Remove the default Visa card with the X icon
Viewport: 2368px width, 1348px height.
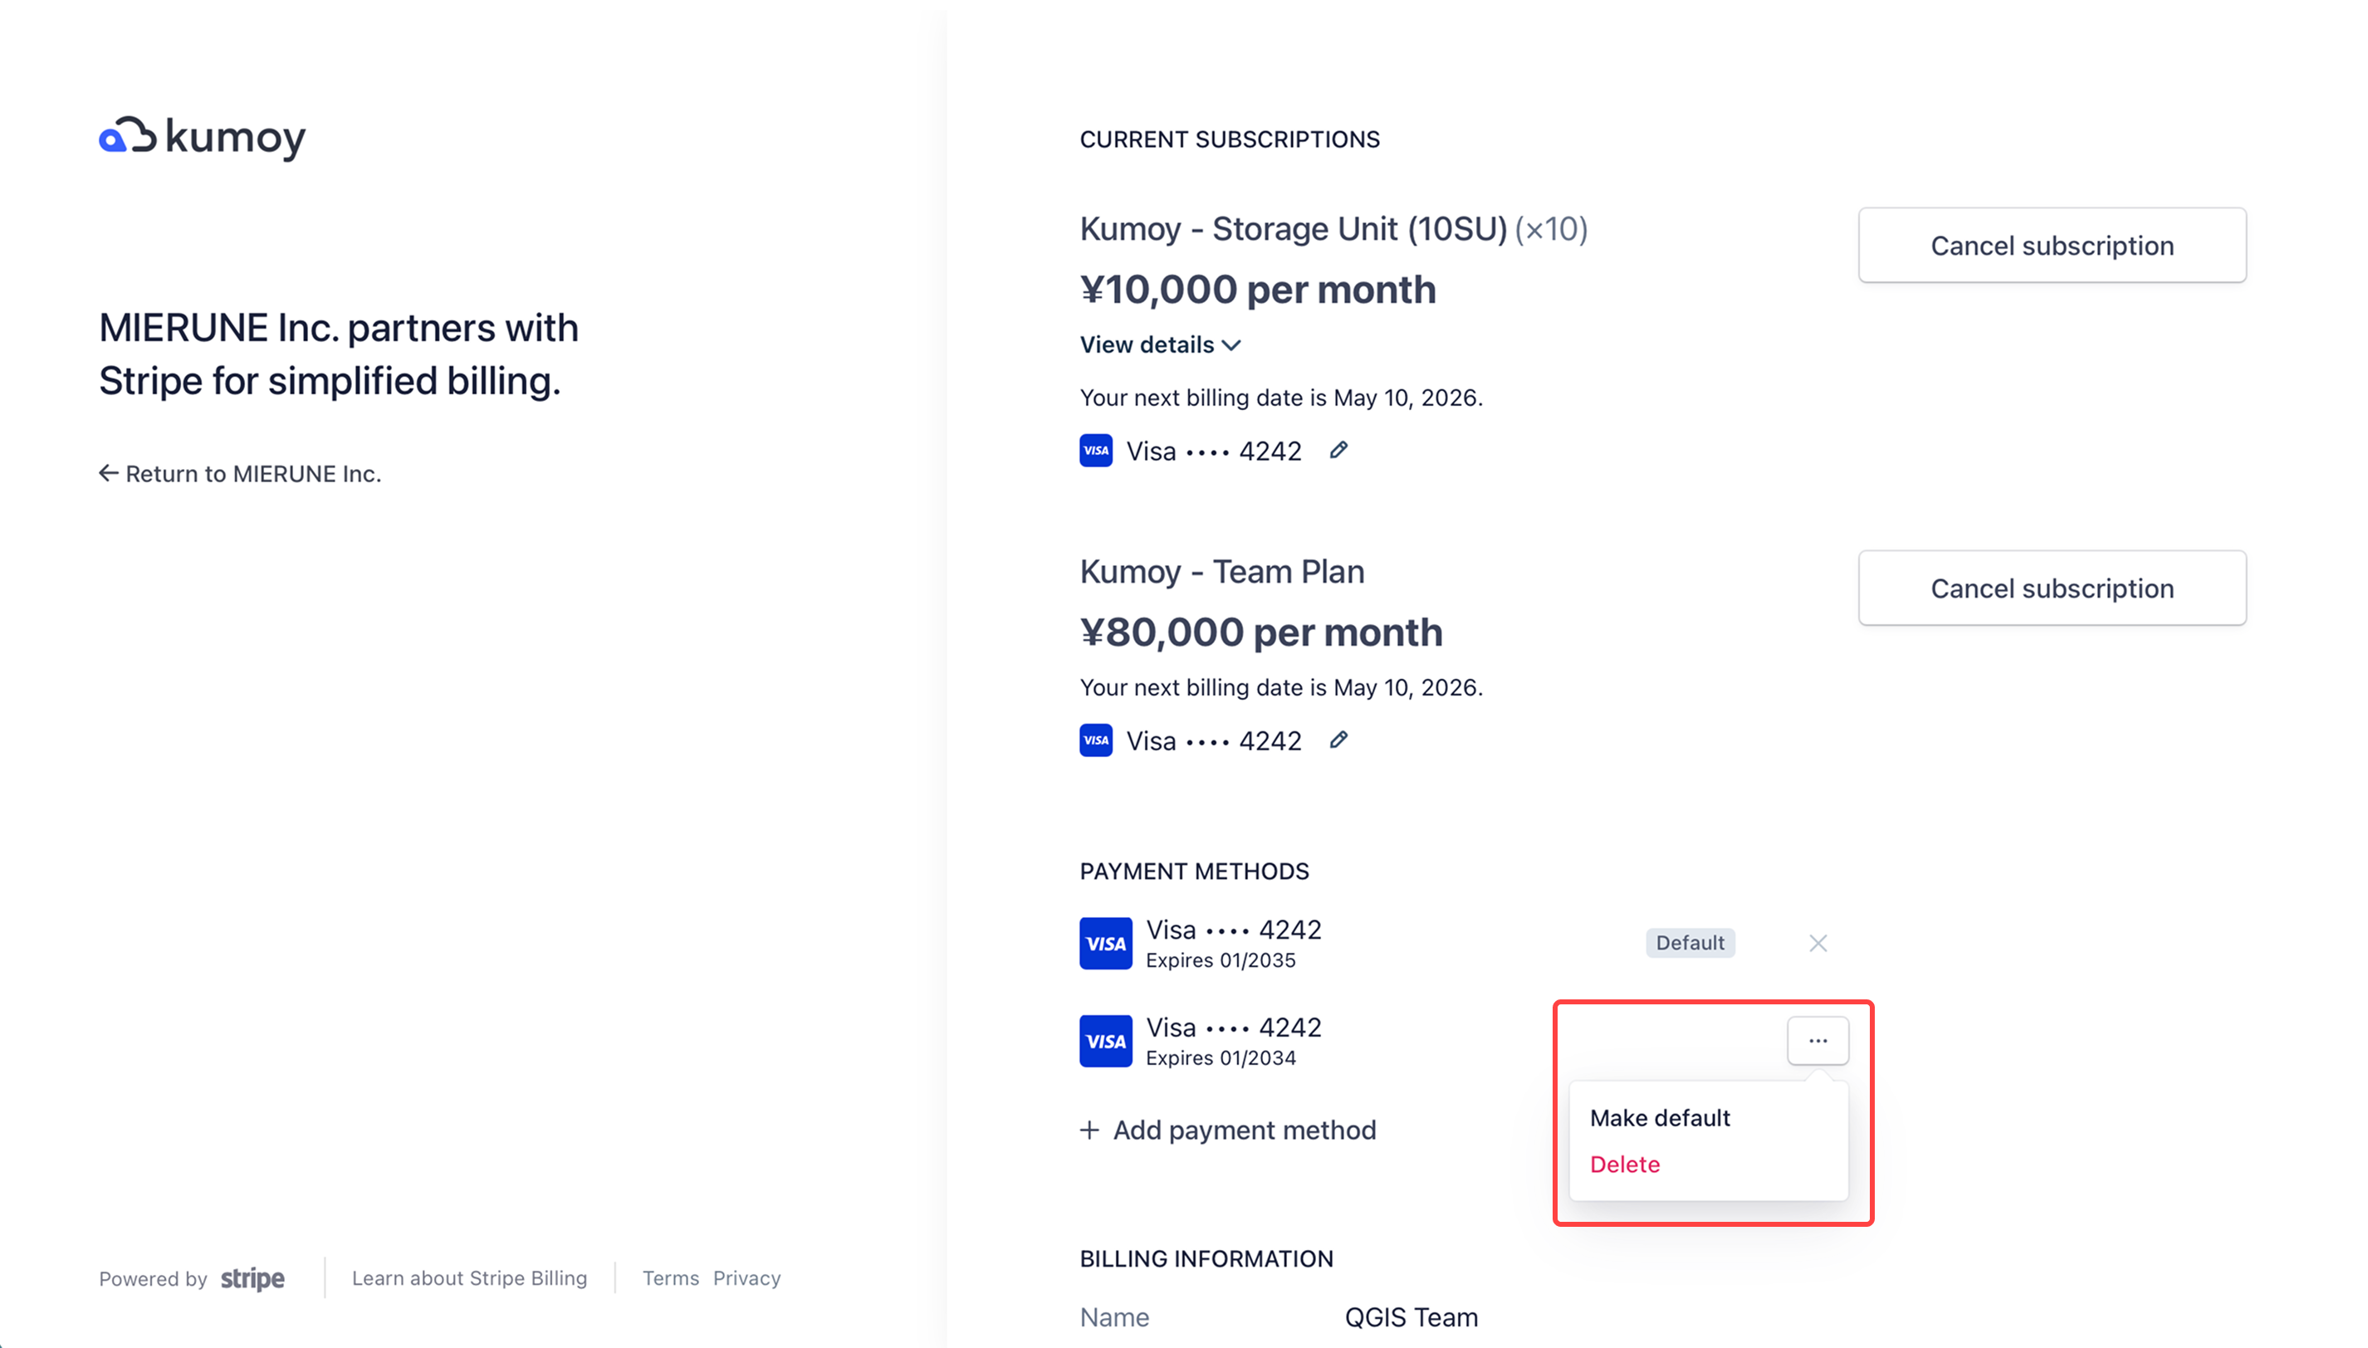[1818, 942]
